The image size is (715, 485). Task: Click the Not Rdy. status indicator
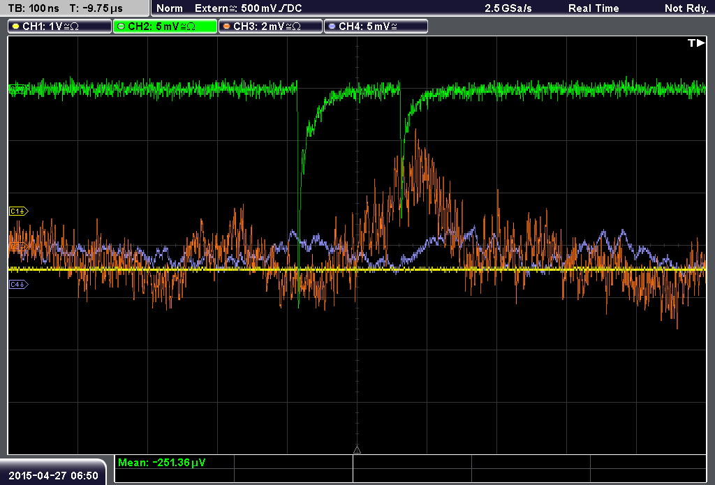click(x=686, y=8)
